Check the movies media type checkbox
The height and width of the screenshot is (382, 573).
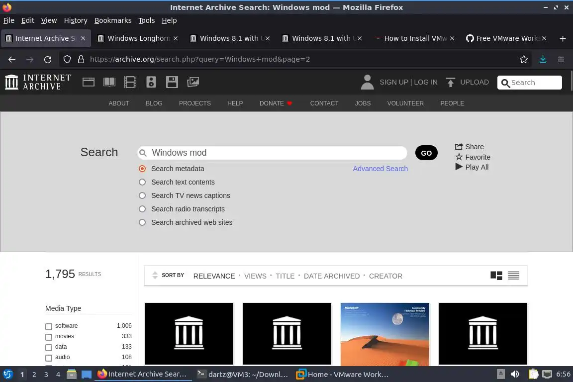pos(49,337)
